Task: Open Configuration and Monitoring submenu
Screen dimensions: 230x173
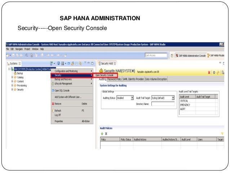Action: [72, 71]
